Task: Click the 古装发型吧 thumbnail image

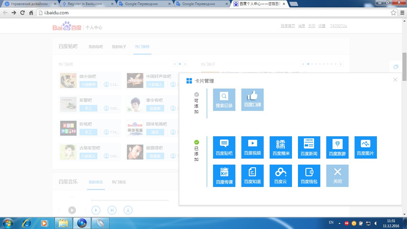Action: point(68,152)
